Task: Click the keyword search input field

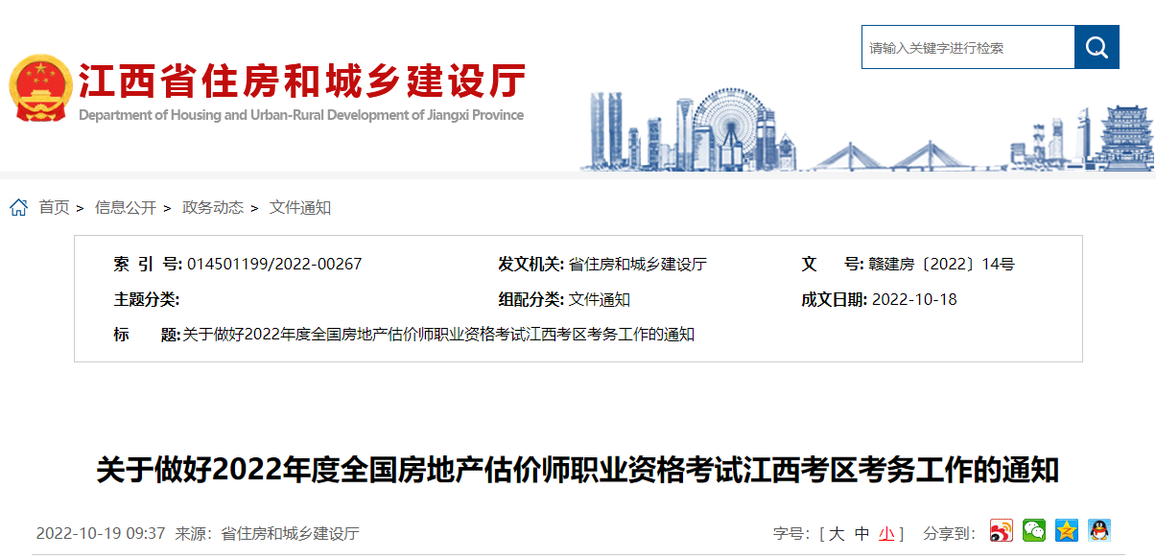Action: tap(968, 47)
